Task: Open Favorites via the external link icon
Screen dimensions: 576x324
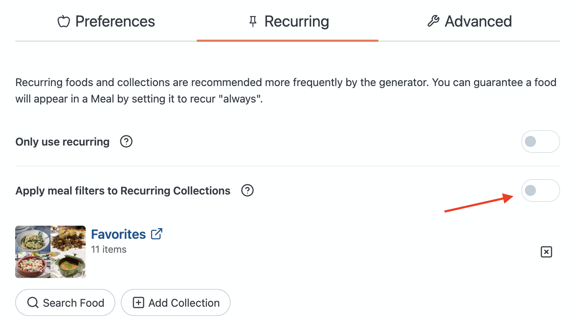Action: [x=157, y=234]
